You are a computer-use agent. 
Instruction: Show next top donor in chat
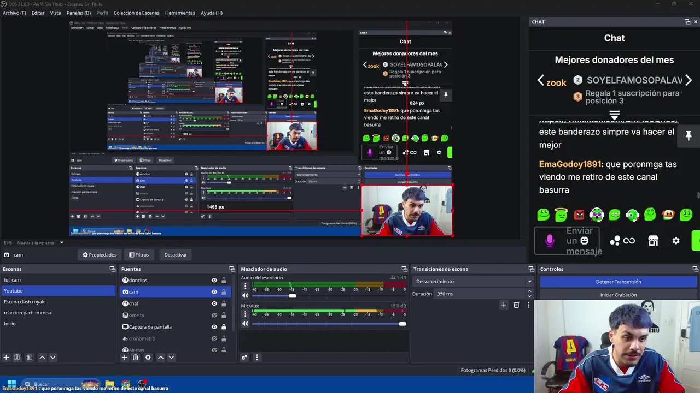689,80
